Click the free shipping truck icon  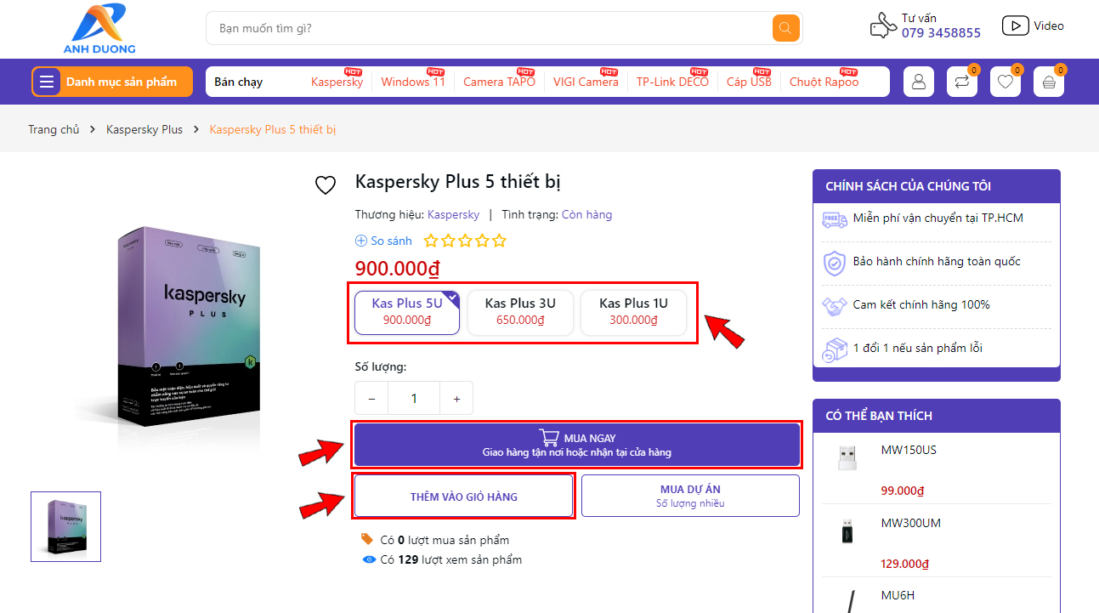pyautogui.click(x=835, y=219)
